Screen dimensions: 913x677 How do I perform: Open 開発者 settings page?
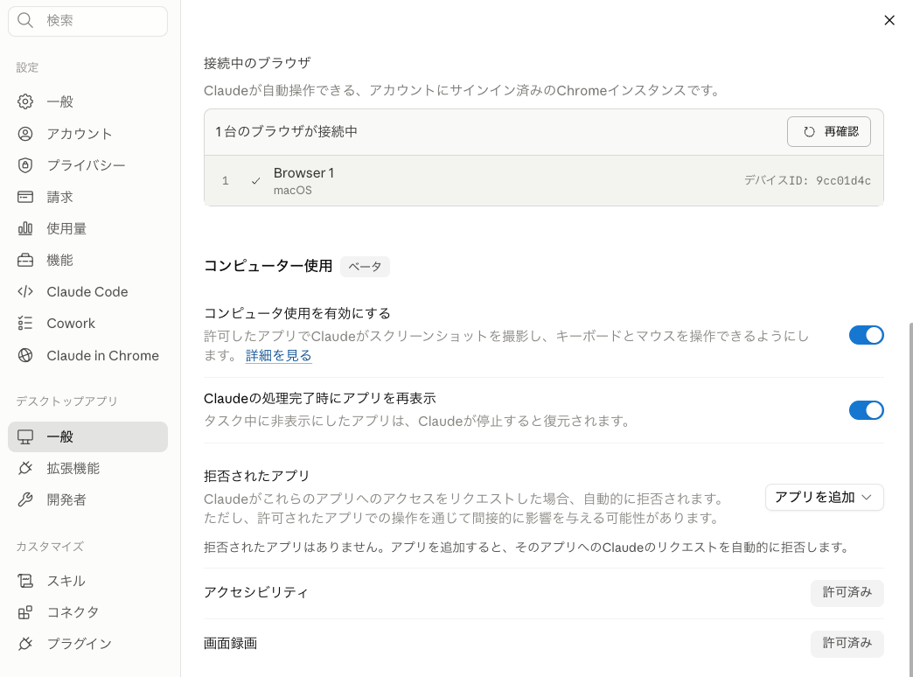pos(88,499)
